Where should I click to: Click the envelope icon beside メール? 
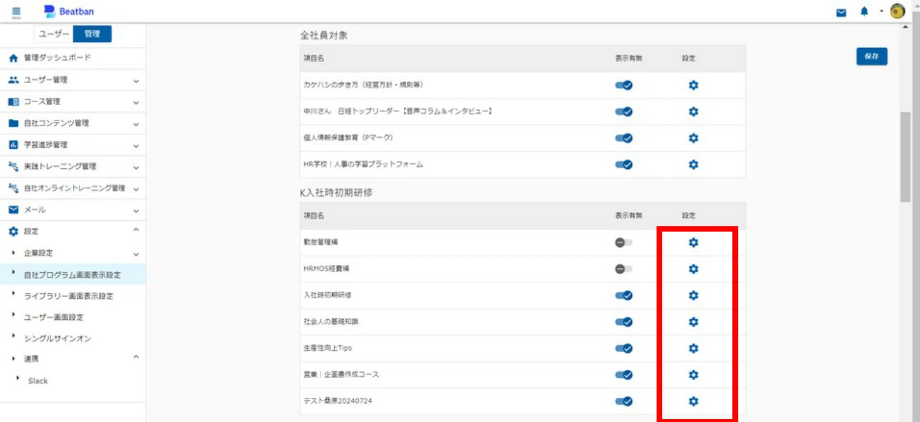[14, 210]
